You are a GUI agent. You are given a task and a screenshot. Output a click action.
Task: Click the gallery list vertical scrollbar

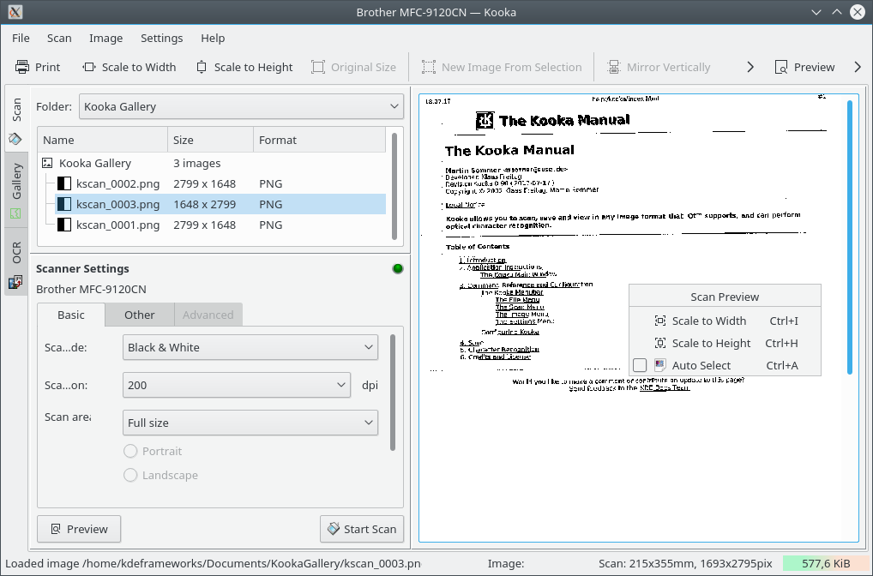pos(394,186)
